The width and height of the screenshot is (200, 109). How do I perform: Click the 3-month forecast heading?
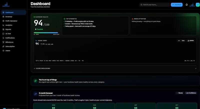pos(46,93)
